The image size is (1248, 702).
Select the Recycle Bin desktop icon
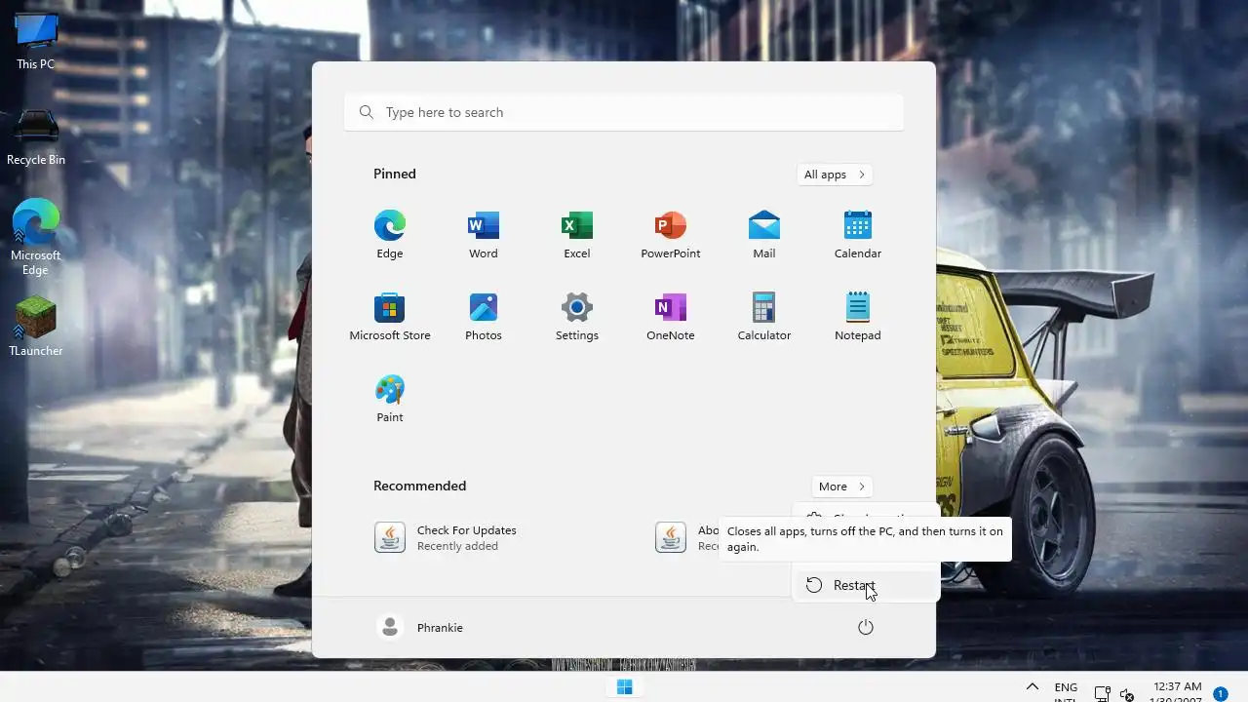pos(36,137)
